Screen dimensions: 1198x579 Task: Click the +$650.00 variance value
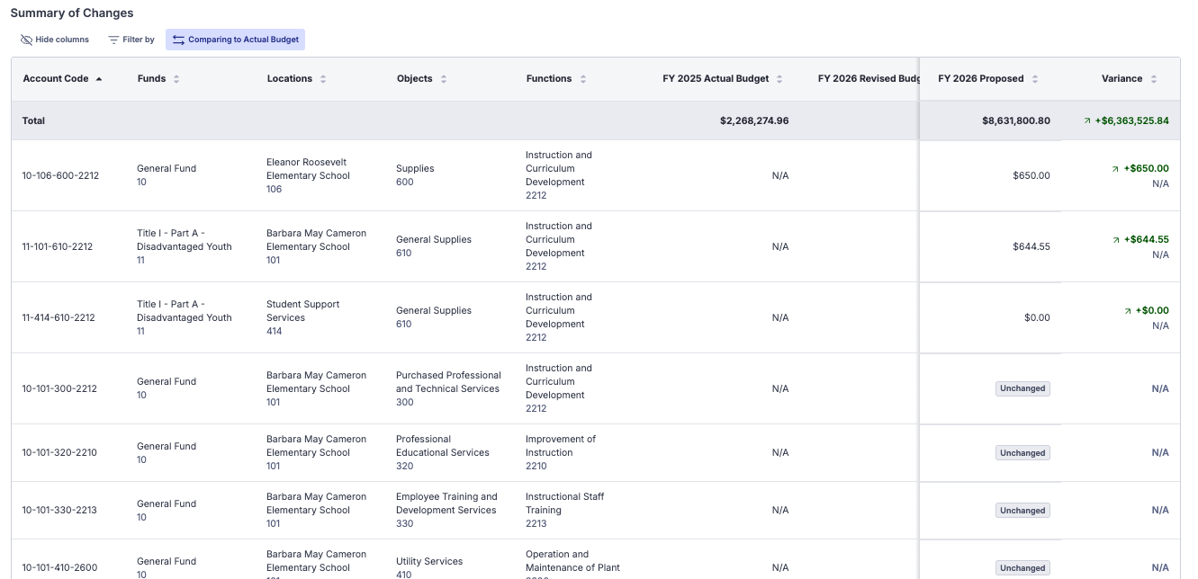click(x=1146, y=168)
